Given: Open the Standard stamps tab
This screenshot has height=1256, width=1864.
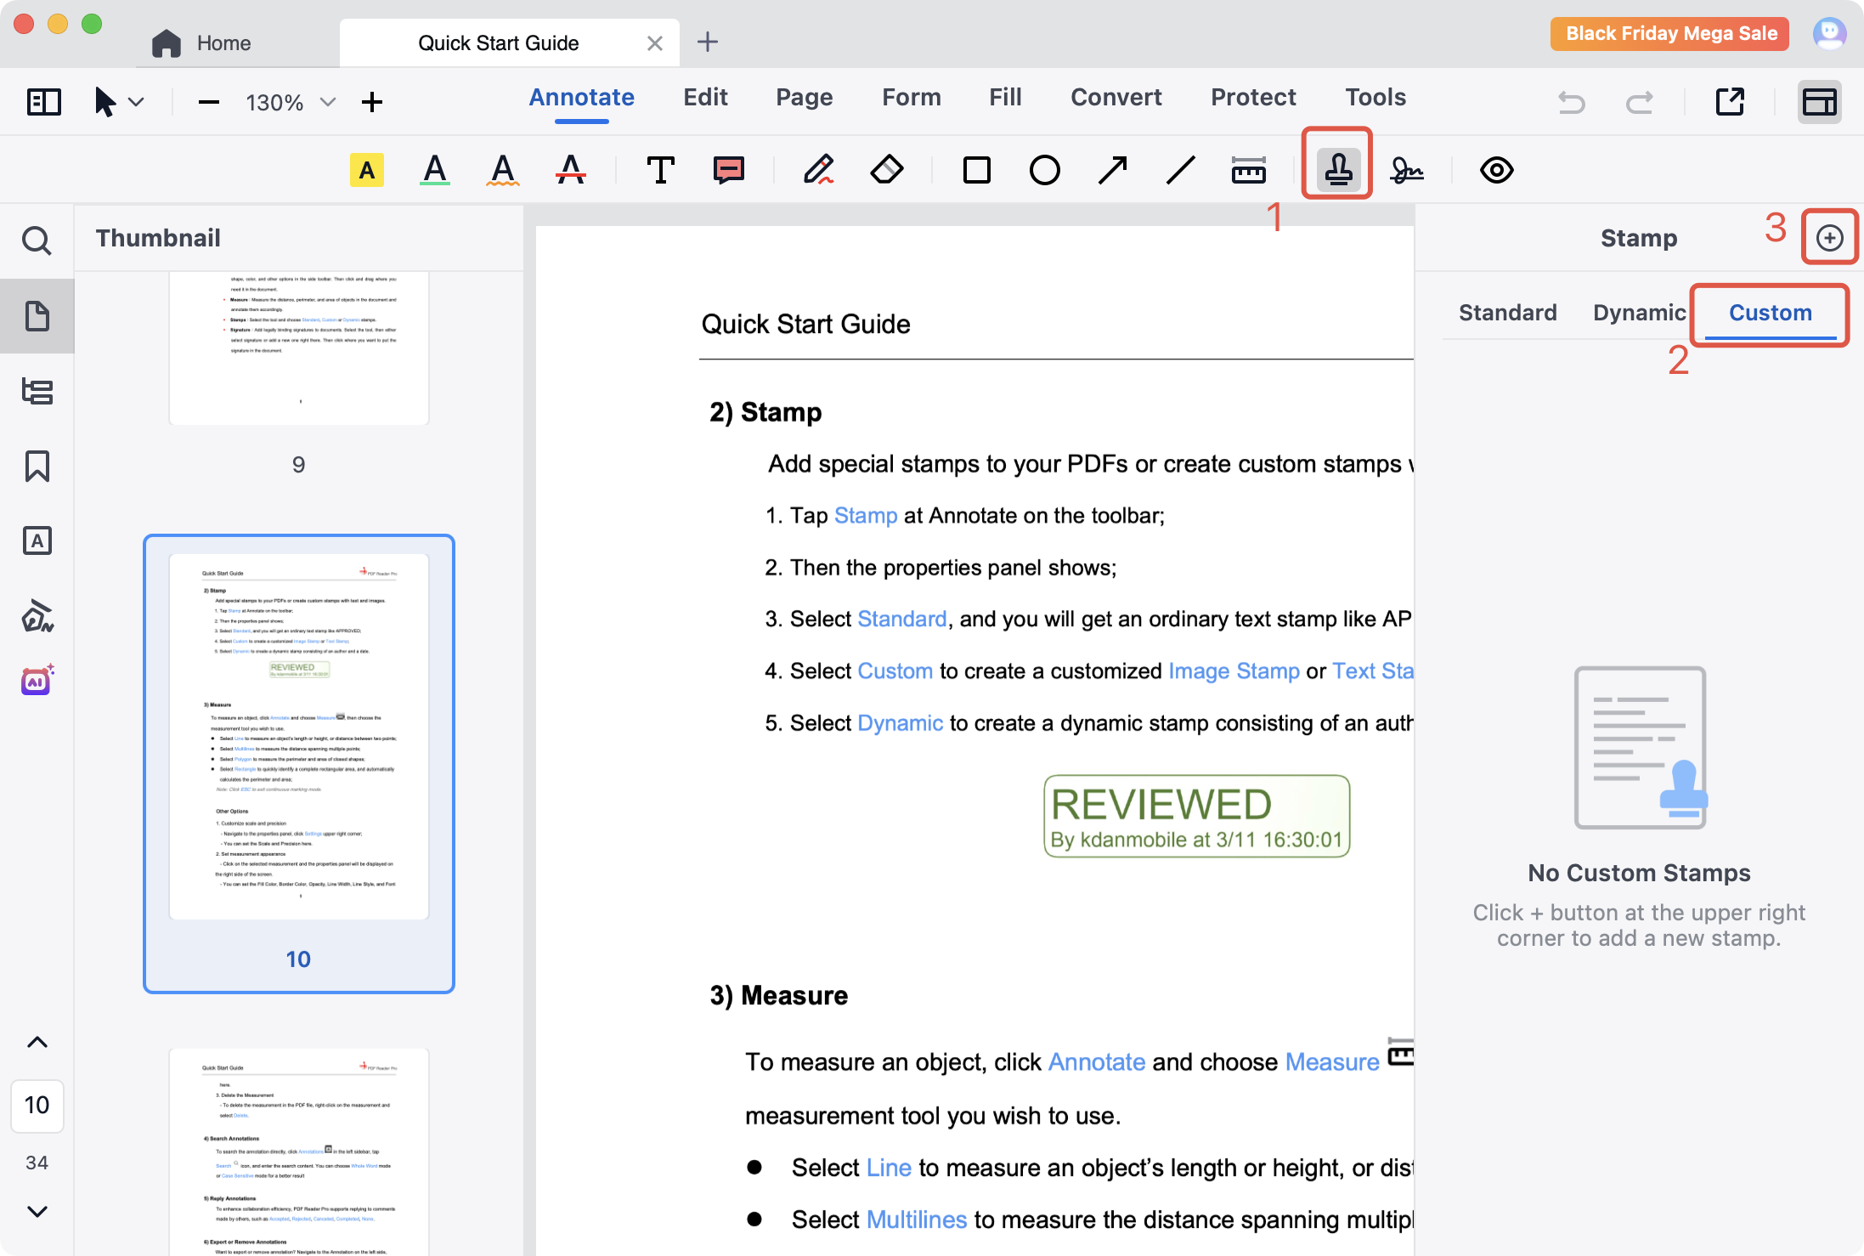Looking at the screenshot, I should (x=1507, y=313).
